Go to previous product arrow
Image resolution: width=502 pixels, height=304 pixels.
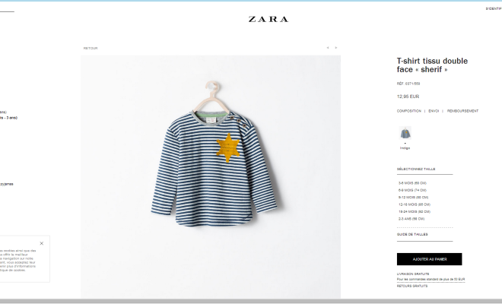tap(328, 48)
